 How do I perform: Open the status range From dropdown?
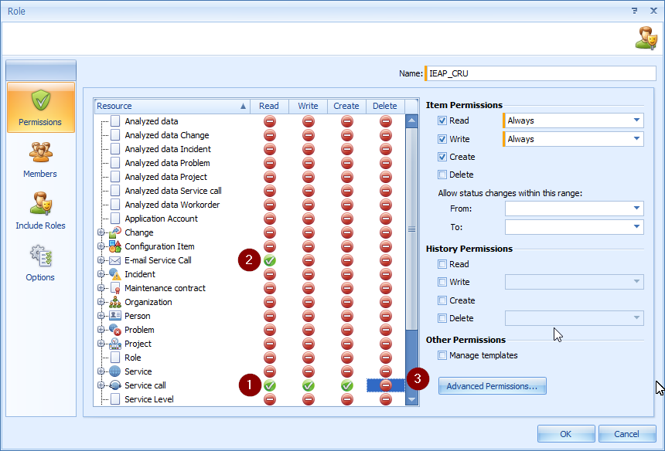636,209
